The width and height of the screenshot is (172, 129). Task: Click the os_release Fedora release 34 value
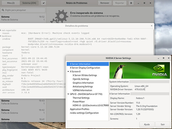pyautogui.click(x=42, y=81)
